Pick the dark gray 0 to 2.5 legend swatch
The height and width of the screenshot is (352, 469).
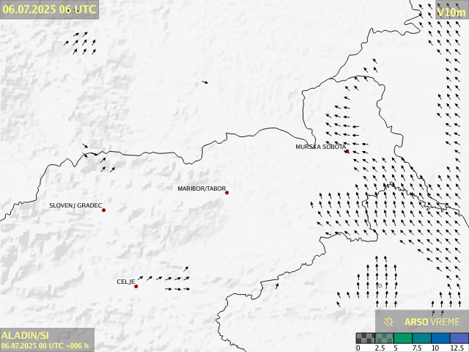coord(365,338)
